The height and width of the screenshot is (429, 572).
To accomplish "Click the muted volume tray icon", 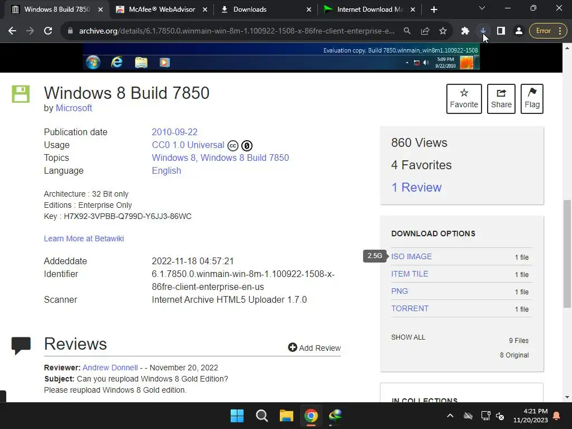I will (x=500, y=416).
